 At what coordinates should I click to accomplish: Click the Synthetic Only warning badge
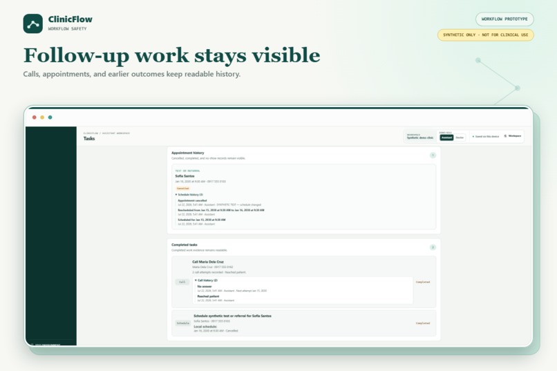[486, 35]
